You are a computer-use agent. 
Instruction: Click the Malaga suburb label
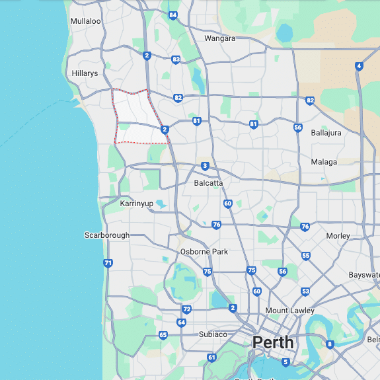pyautogui.click(x=324, y=162)
